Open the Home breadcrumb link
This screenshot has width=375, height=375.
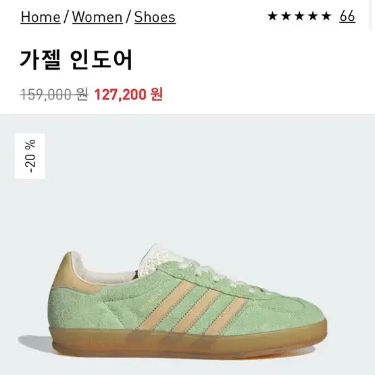click(x=41, y=17)
